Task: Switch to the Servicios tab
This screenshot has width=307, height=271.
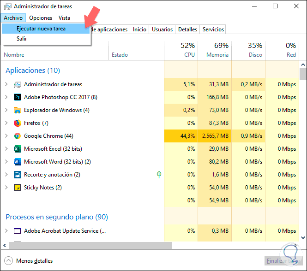Action: [x=213, y=29]
